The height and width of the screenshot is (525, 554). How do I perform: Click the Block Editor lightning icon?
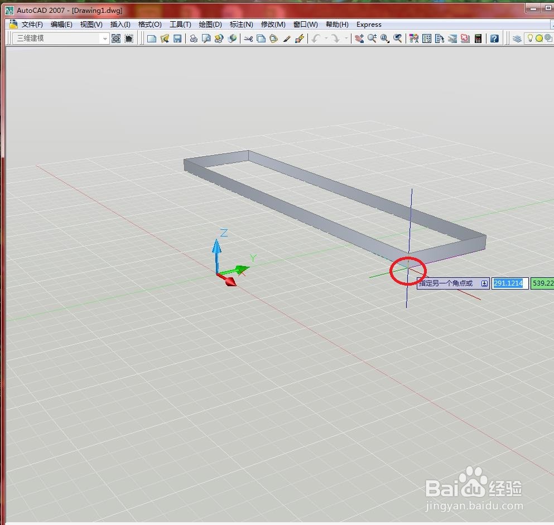300,38
